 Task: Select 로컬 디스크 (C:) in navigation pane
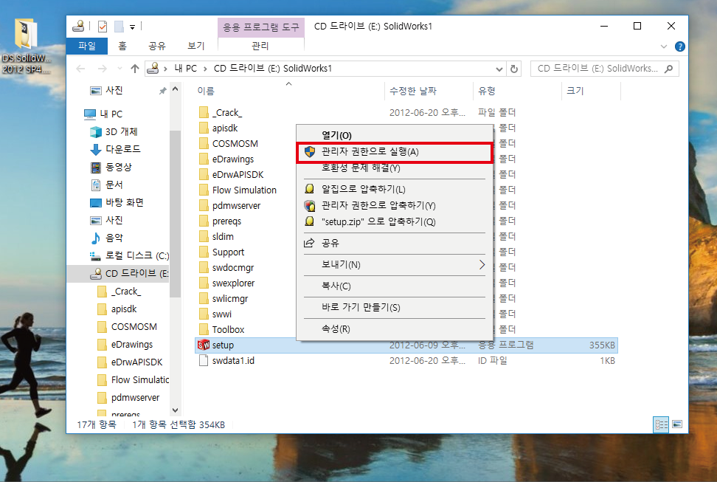pos(129,256)
